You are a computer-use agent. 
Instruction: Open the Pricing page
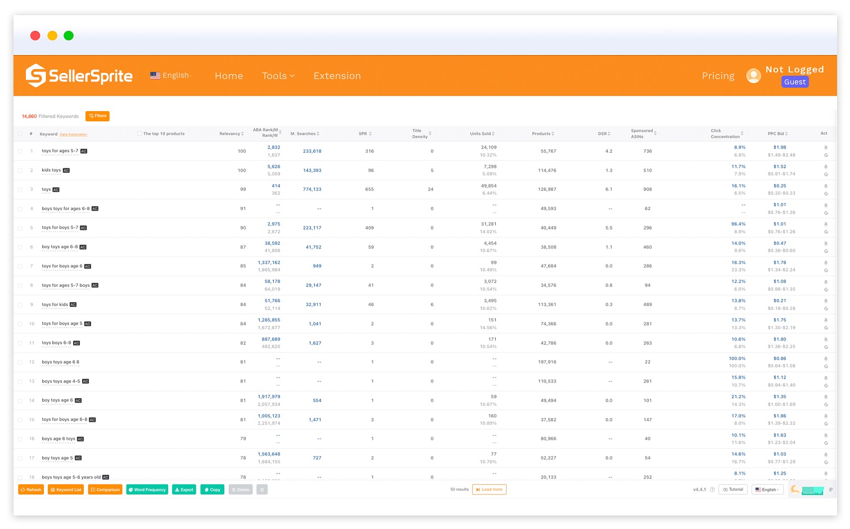[x=718, y=76]
